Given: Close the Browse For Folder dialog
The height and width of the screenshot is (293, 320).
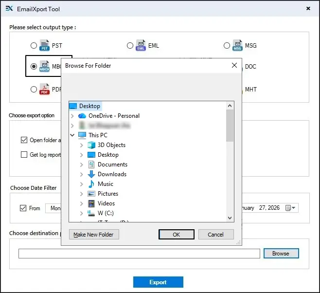Looking at the screenshot, I should point(234,65).
